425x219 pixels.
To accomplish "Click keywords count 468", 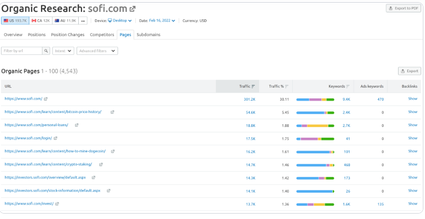I will [x=347, y=165].
